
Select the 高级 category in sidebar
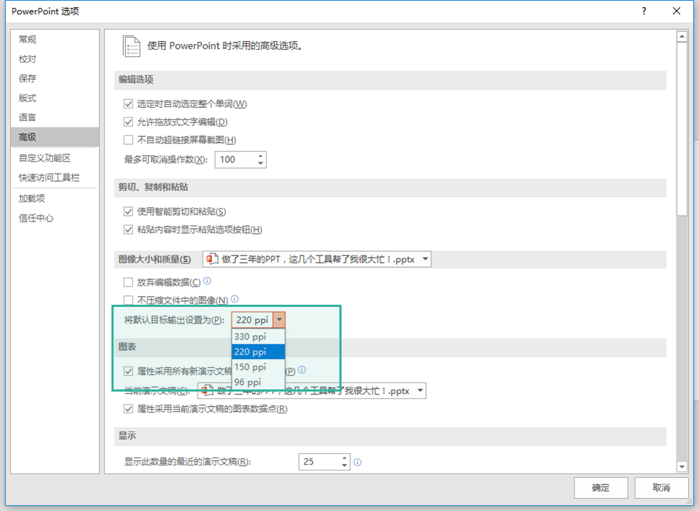pos(54,138)
